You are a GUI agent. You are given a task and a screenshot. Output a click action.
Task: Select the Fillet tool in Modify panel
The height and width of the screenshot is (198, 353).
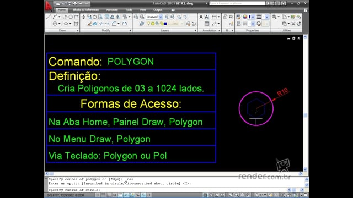point(114,24)
